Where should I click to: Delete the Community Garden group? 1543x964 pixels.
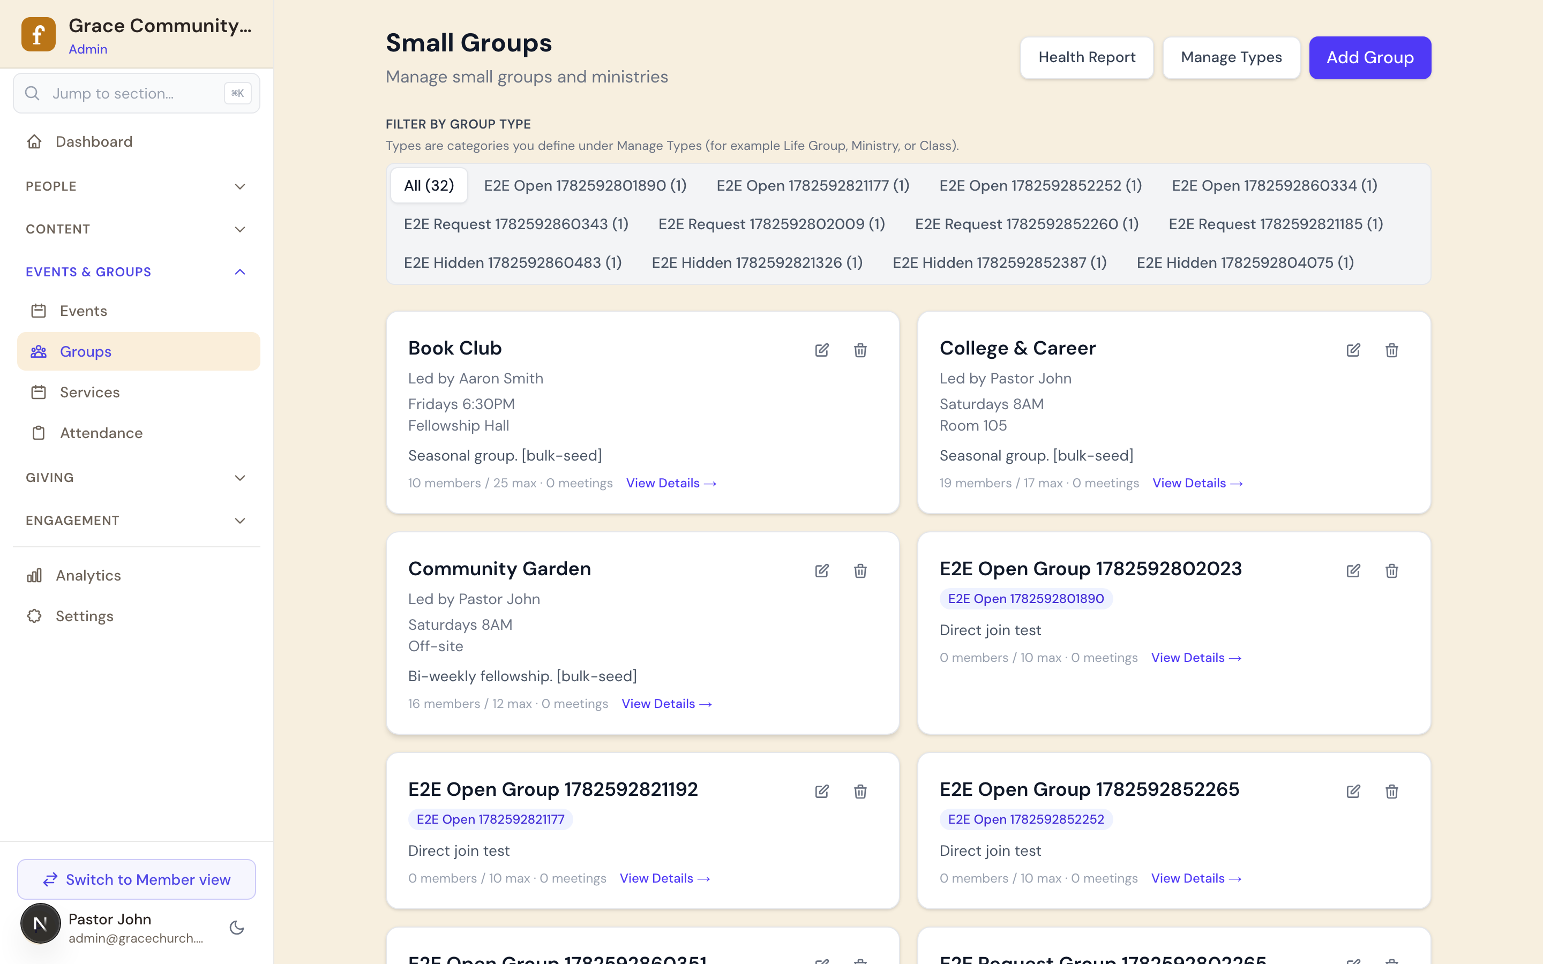(x=860, y=570)
